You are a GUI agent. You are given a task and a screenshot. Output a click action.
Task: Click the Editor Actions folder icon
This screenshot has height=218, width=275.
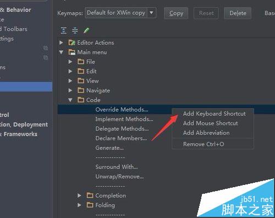click(71, 42)
